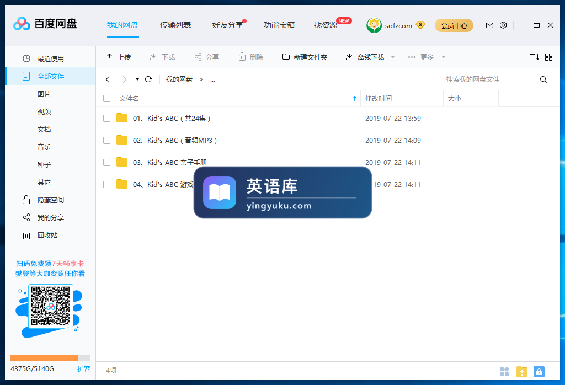Switch to 我的网盘 tab
565x385 pixels.
pyautogui.click(x=122, y=25)
